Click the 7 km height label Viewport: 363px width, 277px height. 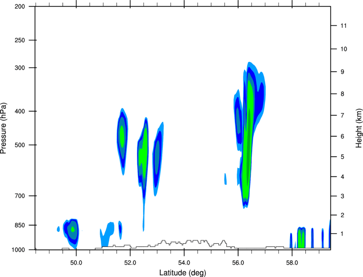(x=343, y=115)
